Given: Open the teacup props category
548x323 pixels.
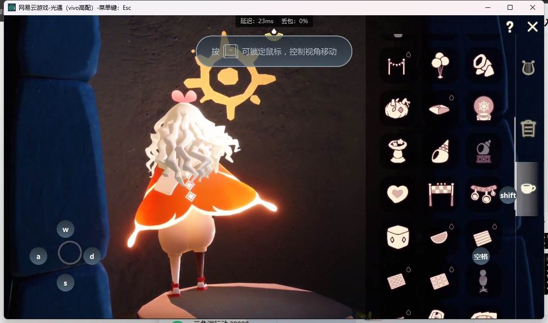Looking at the screenshot, I should coord(528,189).
